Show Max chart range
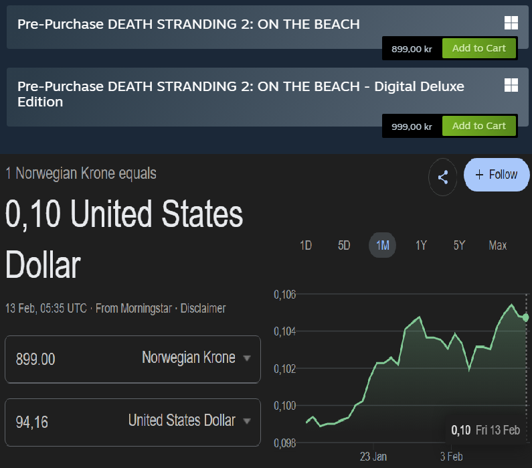The height and width of the screenshot is (468, 532). tap(497, 245)
